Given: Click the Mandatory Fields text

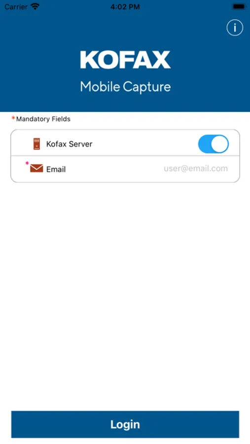Looking at the screenshot, I should (x=43, y=119).
